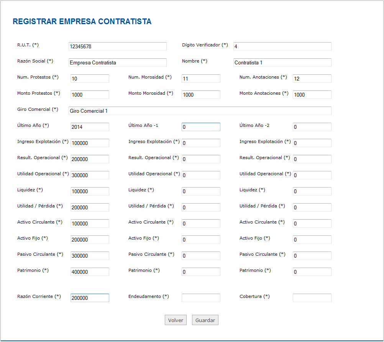
Task: Click Utilidad / Pérdida field under Último Año -2
Action: point(312,207)
